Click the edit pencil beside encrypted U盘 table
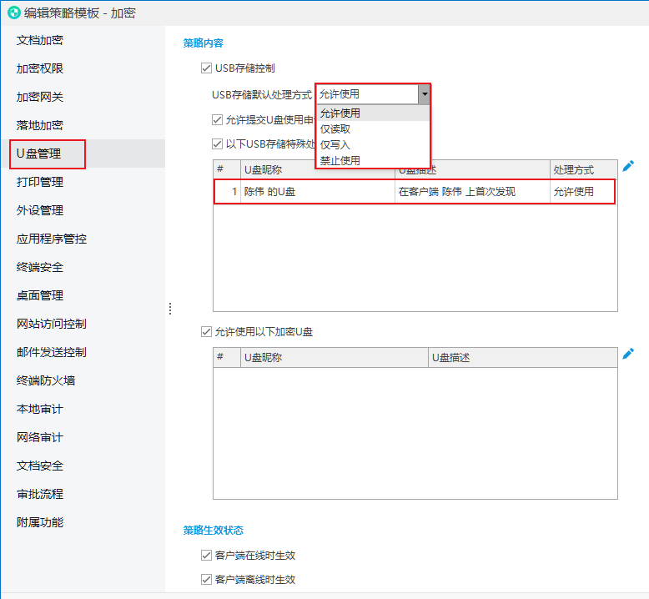This screenshot has height=599, width=649. pyautogui.click(x=628, y=354)
